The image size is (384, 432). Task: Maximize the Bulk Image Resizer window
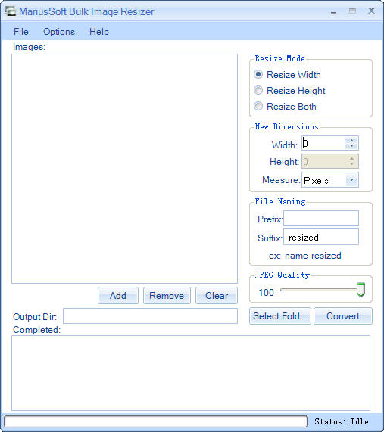coord(352,11)
